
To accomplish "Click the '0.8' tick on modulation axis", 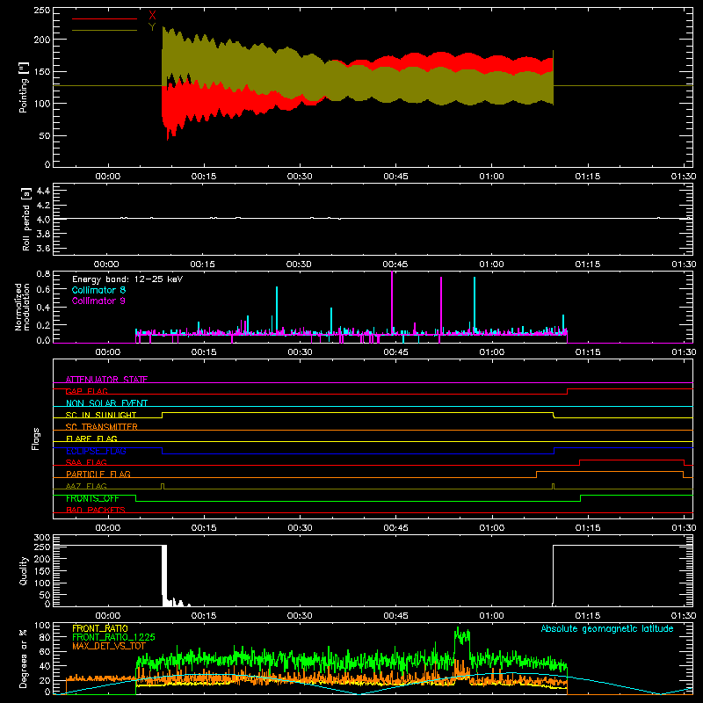I will (43, 273).
